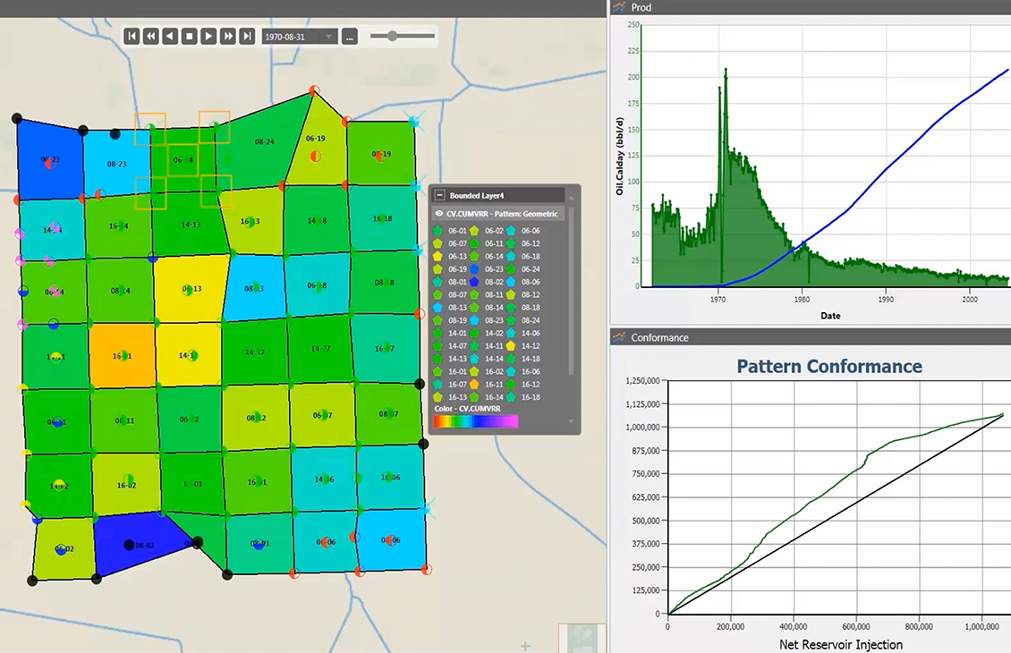Click the '14-07' legend label
This screenshot has width=1011, height=653.
(x=457, y=346)
